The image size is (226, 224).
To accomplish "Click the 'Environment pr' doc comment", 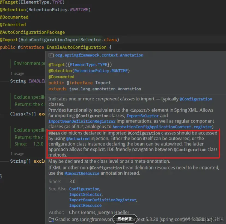I will [29, 63].
